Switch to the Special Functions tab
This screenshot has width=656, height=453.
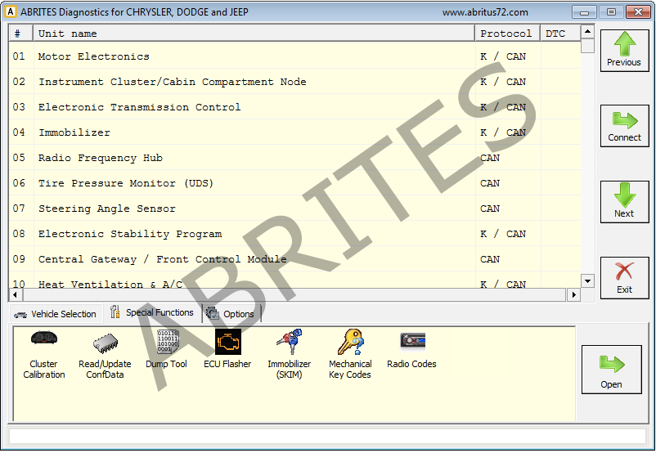(x=152, y=312)
